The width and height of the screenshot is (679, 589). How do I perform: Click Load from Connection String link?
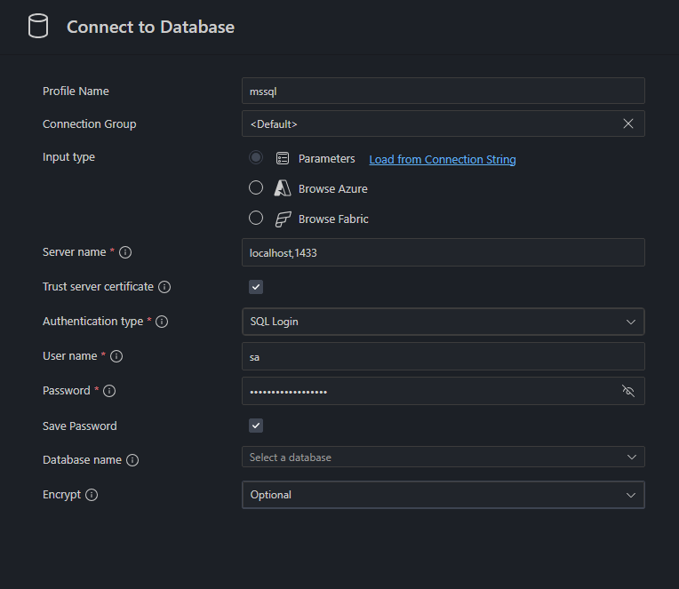(x=442, y=159)
